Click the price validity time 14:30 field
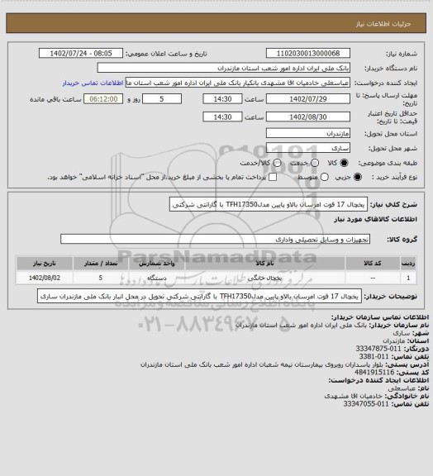 [222, 117]
